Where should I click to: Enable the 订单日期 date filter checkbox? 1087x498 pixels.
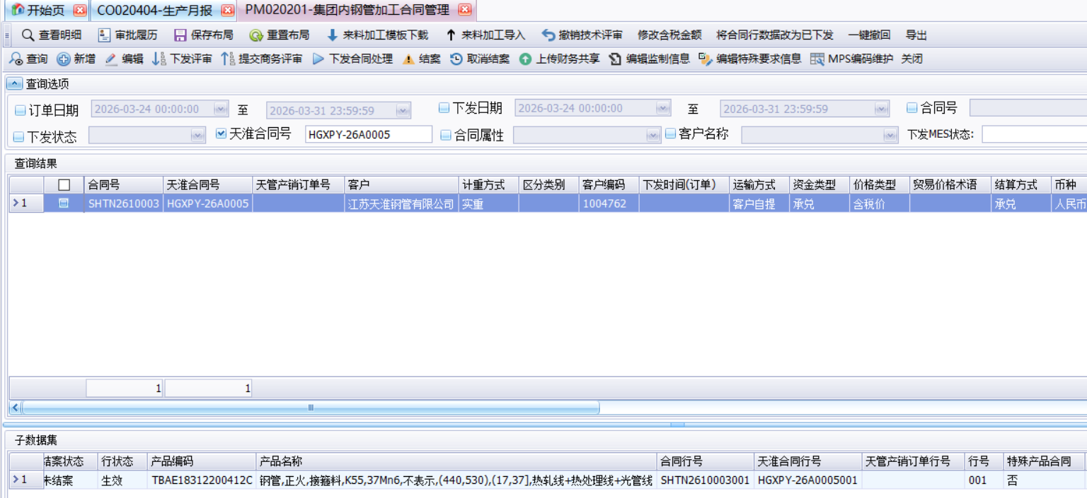[22, 108]
